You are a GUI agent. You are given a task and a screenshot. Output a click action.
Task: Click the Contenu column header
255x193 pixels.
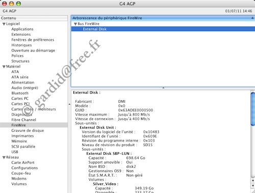coord(34,18)
